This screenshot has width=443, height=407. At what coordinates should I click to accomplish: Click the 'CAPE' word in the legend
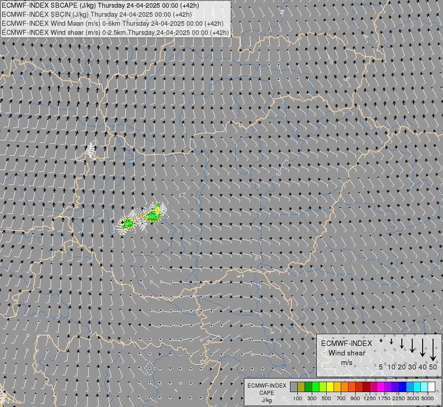coord(267,393)
